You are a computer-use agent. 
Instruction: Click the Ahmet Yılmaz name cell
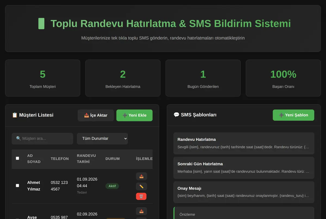click(34, 186)
